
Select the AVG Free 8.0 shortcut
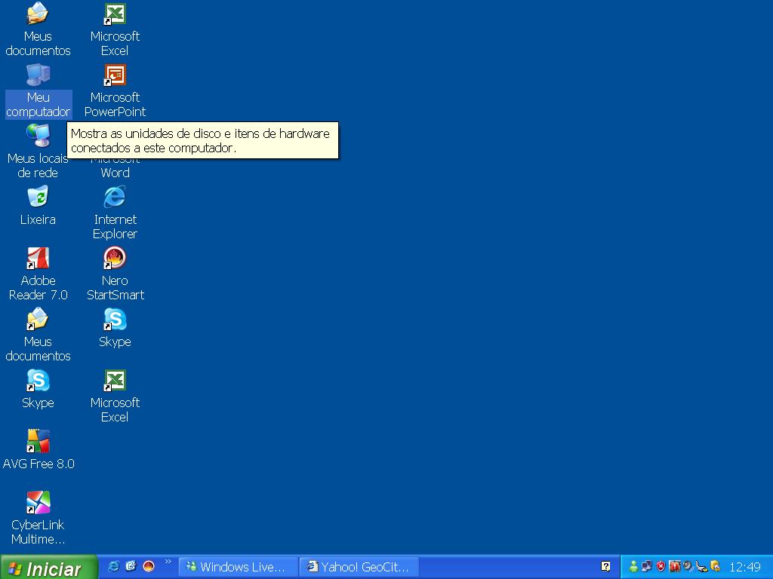click(x=38, y=450)
